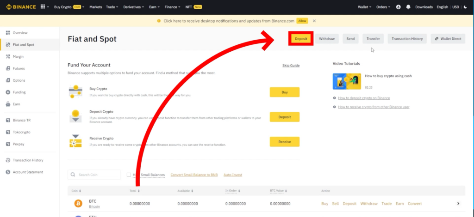The height and width of the screenshot is (217, 474).
Task: Click Allow on notification banner
Action: pos(302,21)
